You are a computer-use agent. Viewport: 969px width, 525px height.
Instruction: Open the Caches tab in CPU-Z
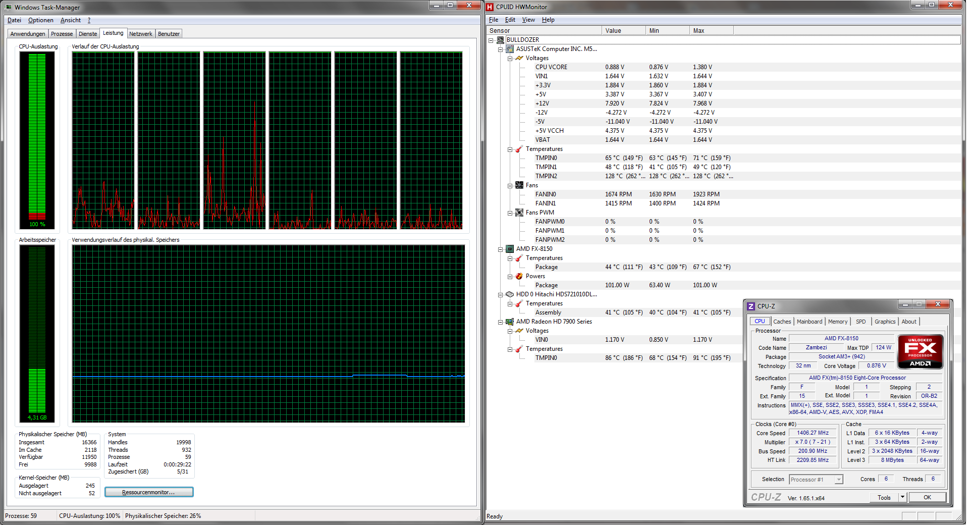click(x=782, y=322)
